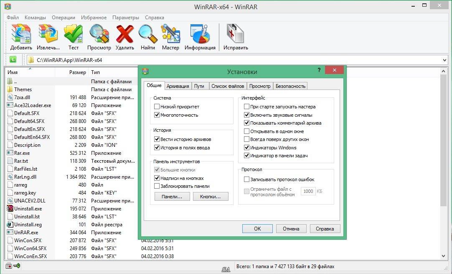Confirm settings with OK button
This screenshot has width=452, height=274.
[257, 229]
